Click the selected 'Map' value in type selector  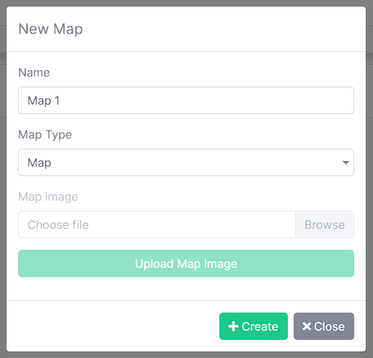coord(39,163)
